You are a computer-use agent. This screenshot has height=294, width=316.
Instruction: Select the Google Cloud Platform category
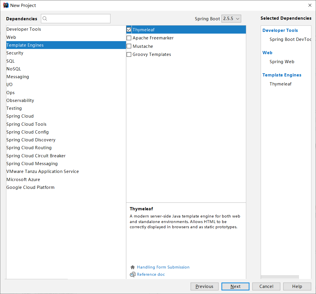tap(66, 188)
